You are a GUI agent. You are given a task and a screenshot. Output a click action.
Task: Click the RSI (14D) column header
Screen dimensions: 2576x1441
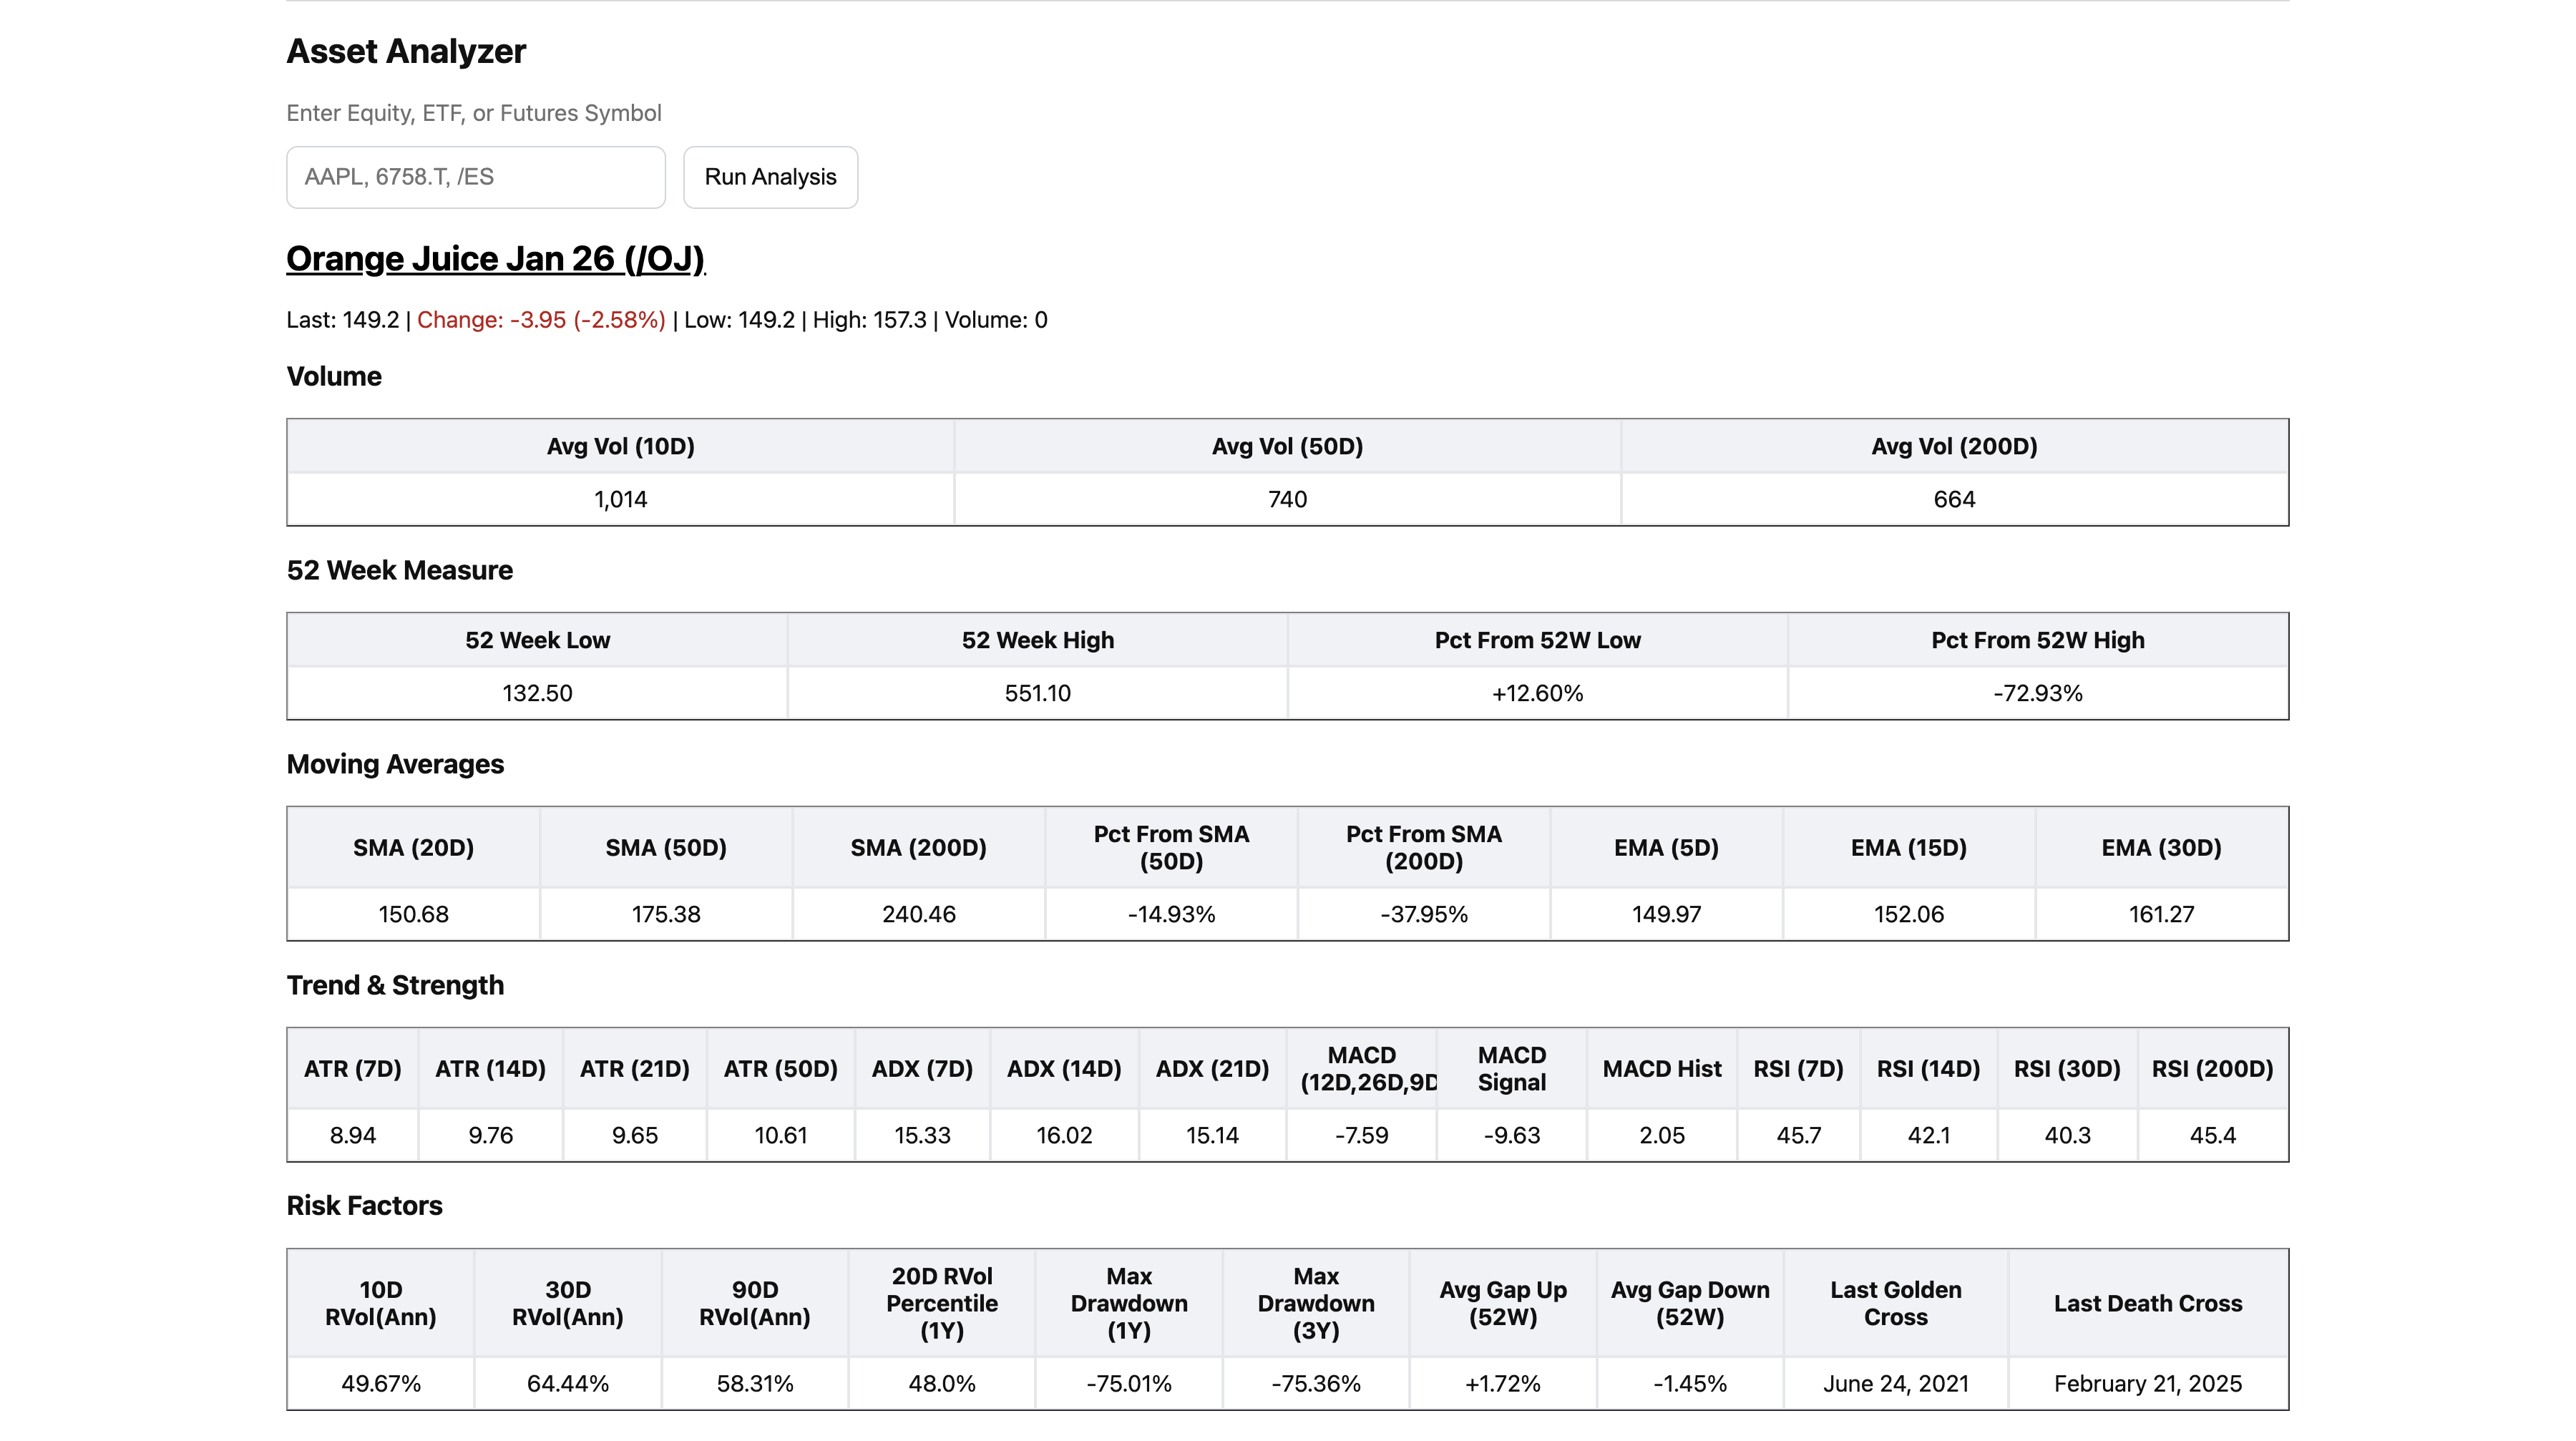(x=1928, y=1069)
